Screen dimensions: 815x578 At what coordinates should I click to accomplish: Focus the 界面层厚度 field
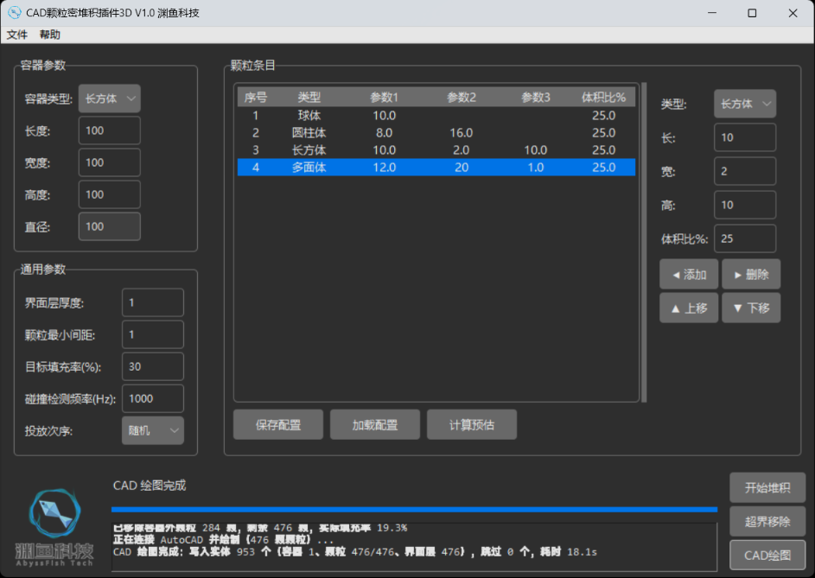tap(153, 302)
